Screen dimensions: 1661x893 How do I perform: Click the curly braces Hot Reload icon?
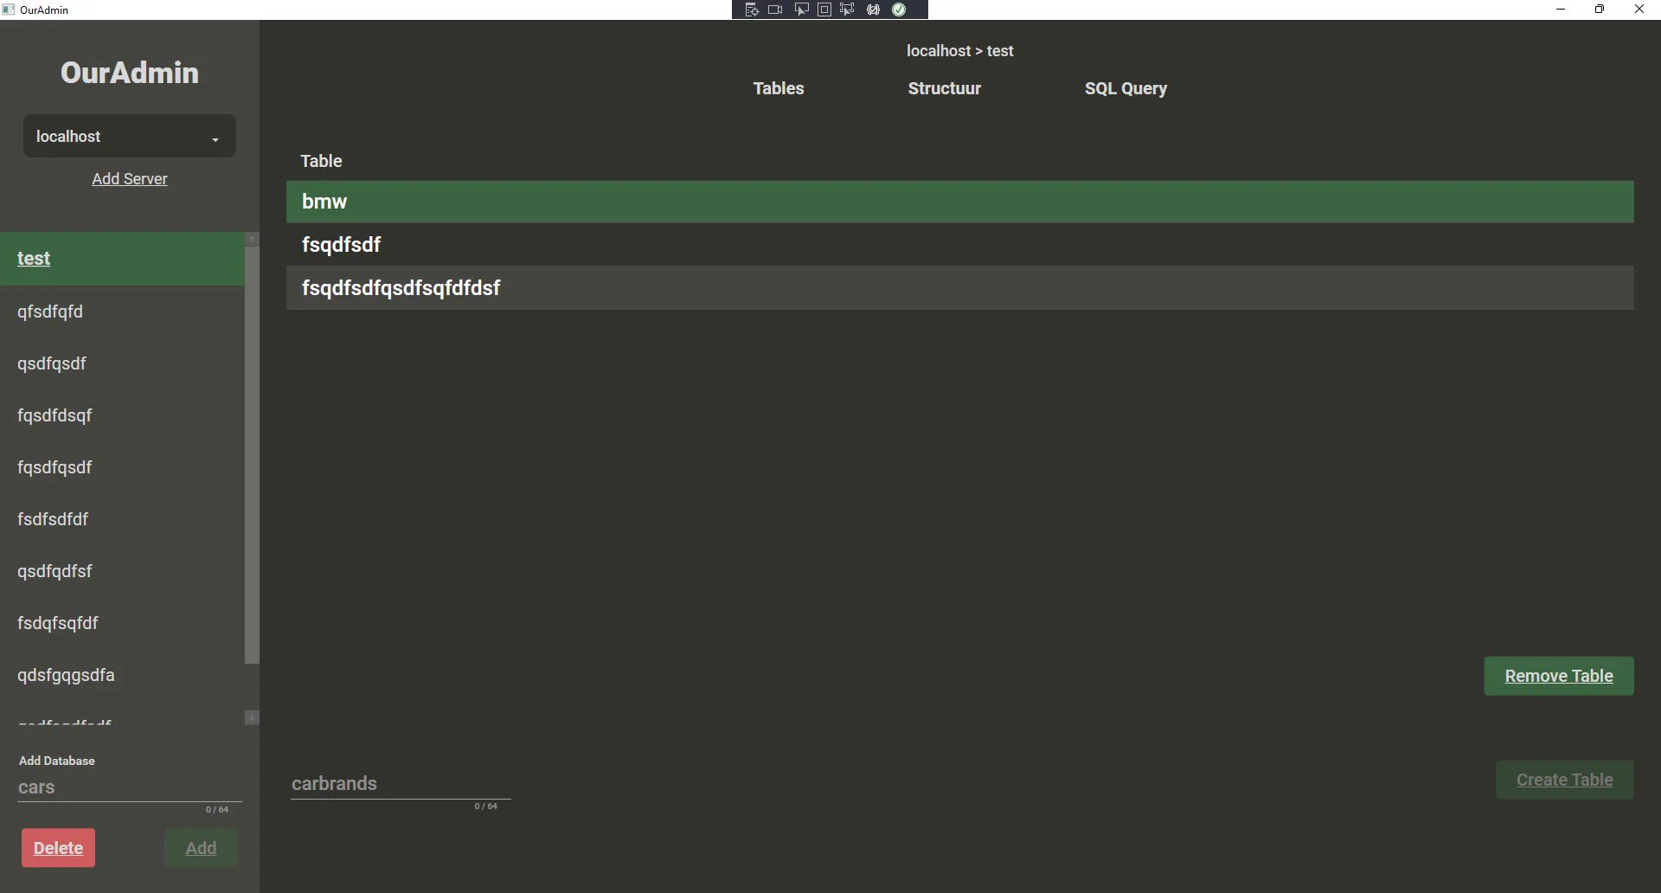pyautogui.click(x=874, y=10)
